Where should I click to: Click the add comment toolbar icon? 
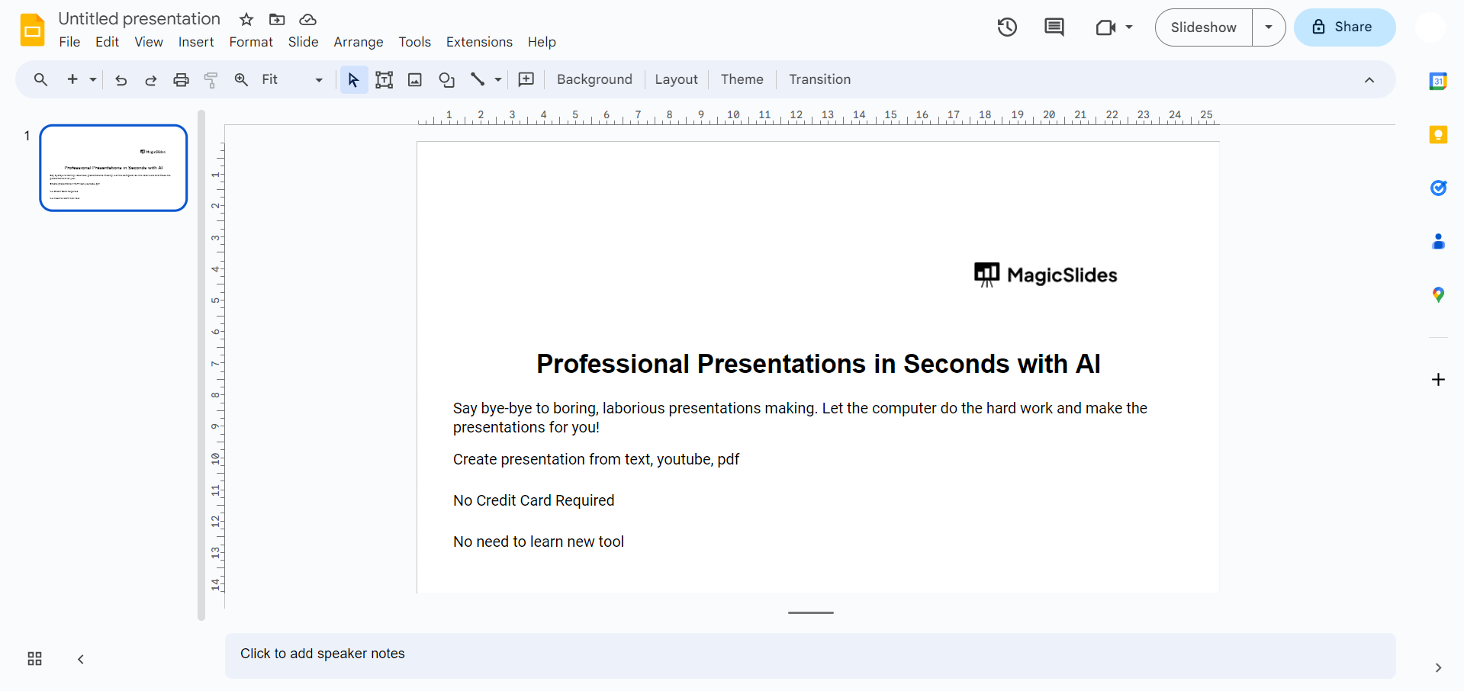pyautogui.click(x=526, y=80)
